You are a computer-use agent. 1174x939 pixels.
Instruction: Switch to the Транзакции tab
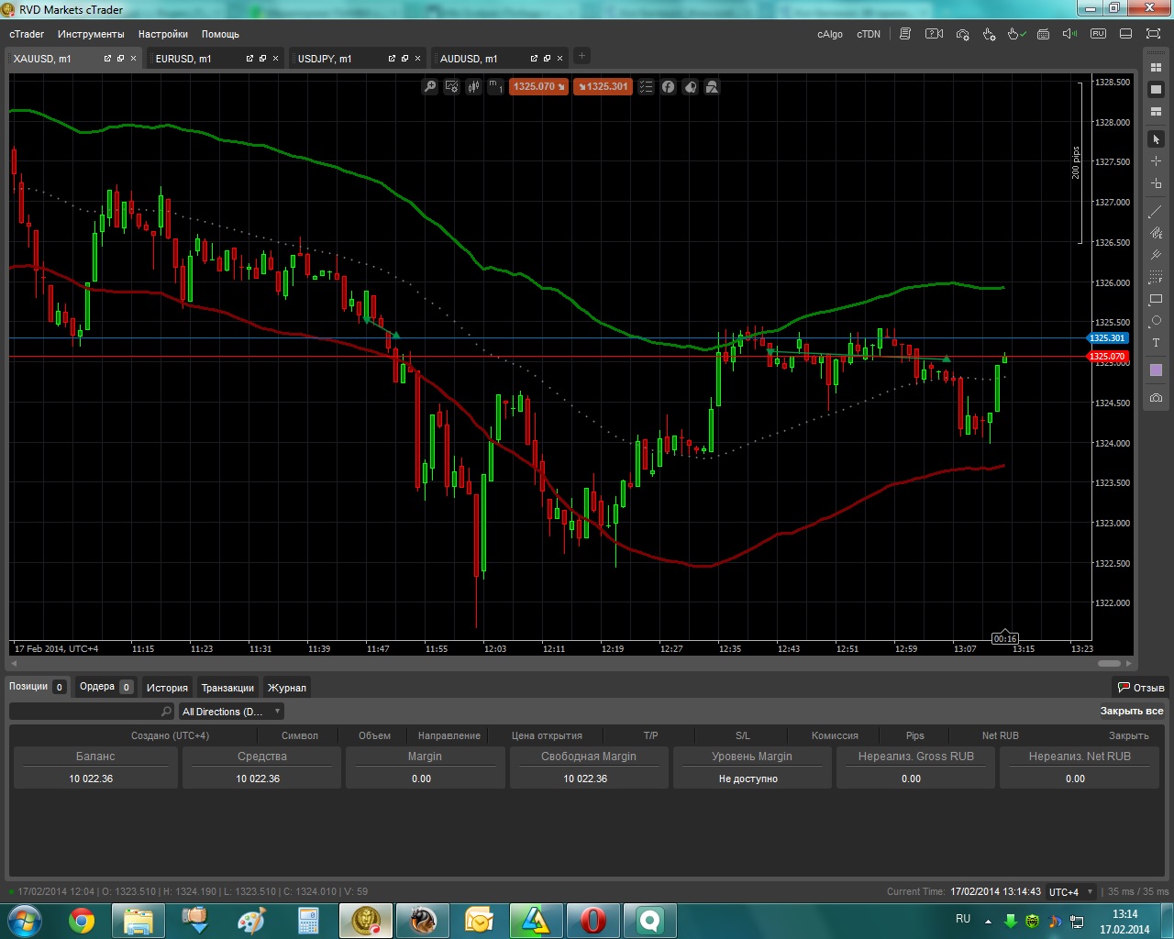tap(227, 687)
